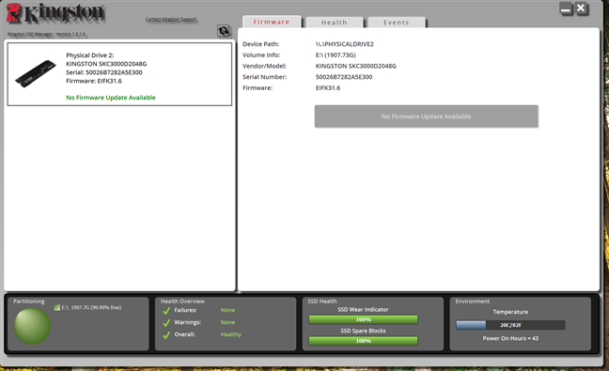Open the Contact Kingston Support link
This screenshot has height=371, width=609.
[x=171, y=19]
